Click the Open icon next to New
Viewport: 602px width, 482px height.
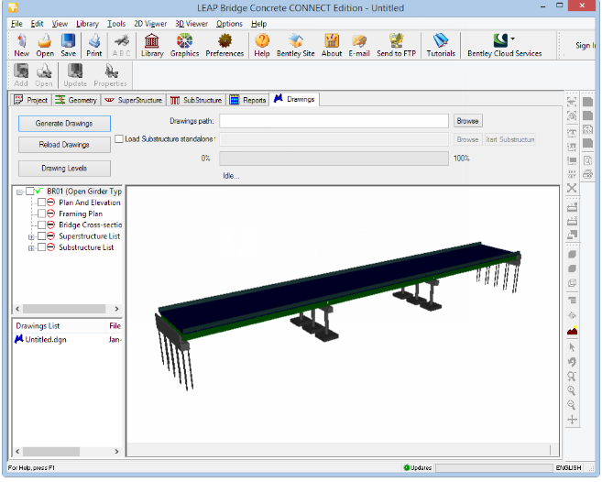(45, 45)
